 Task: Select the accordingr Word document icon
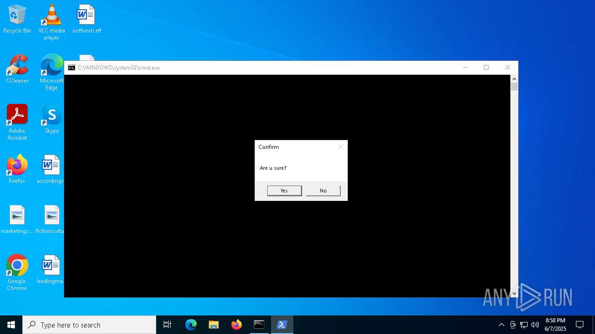[50, 169]
